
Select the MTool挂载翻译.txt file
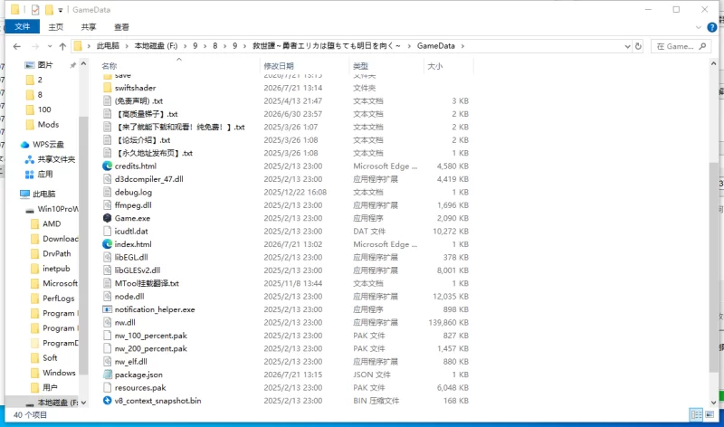tap(147, 283)
